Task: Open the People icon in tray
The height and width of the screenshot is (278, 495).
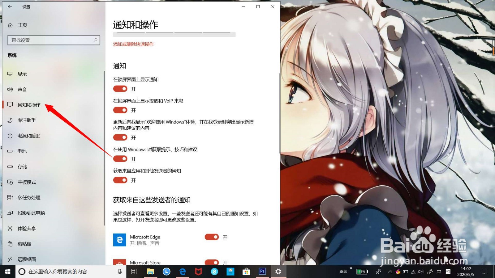Action: coord(378,272)
